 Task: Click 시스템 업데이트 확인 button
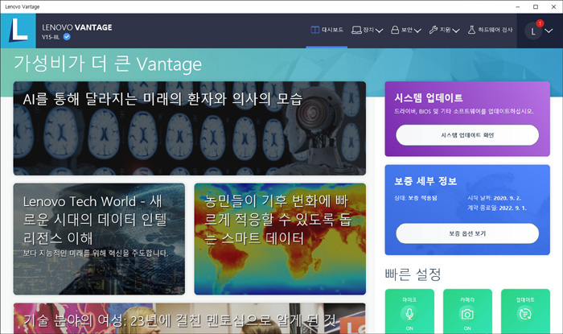coord(467,135)
